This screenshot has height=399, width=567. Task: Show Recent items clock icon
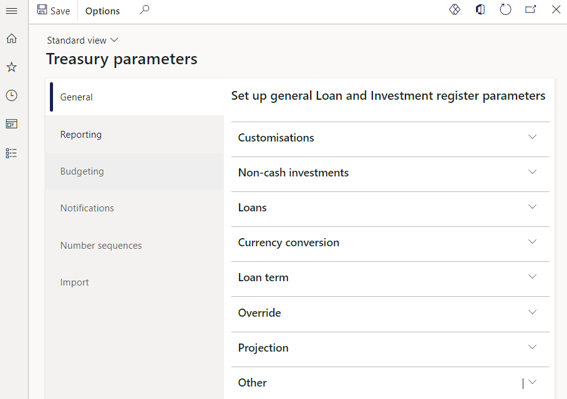pyautogui.click(x=11, y=95)
